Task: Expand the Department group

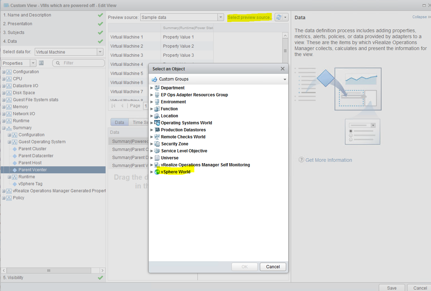Action: 152,88
